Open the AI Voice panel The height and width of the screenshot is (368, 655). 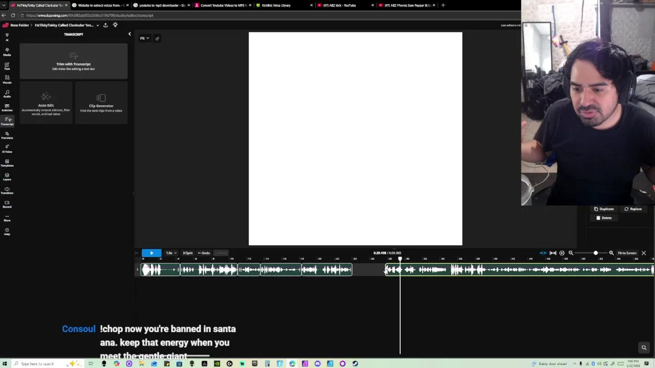tap(7, 149)
